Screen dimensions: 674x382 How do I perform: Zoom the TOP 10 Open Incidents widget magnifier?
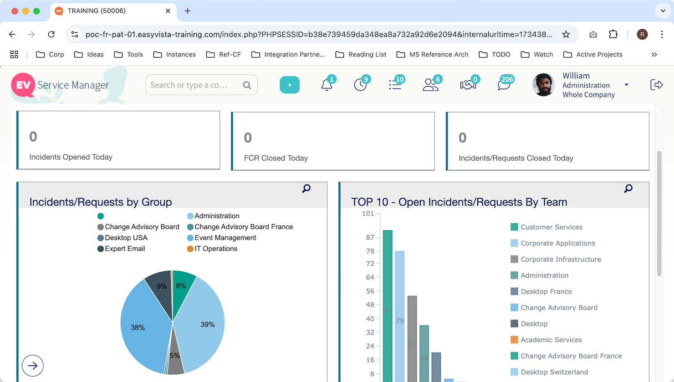point(628,188)
